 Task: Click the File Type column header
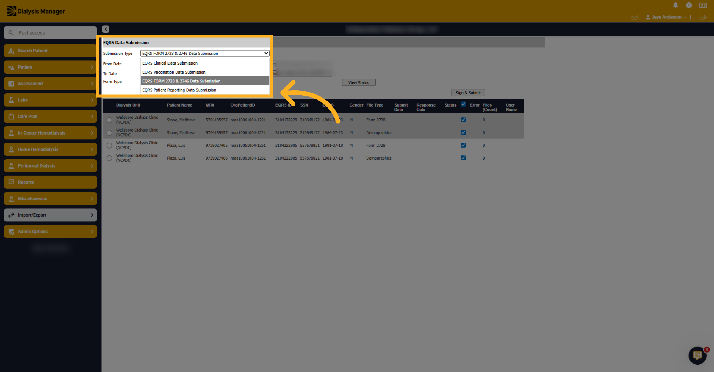click(375, 105)
